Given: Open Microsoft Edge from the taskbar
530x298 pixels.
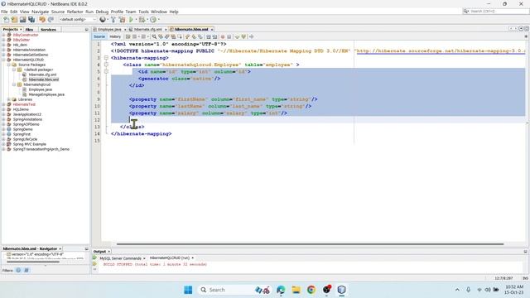Looking at the screenshot, I should point(281,290).
